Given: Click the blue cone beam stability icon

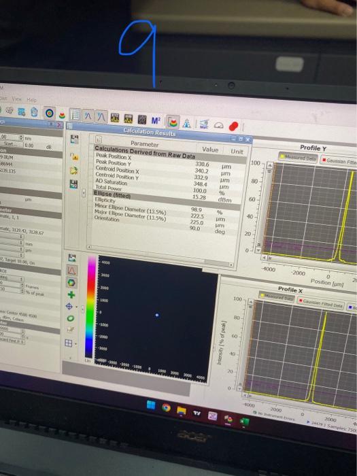Looking at the screenshot, I should click(x=187, y=123).
